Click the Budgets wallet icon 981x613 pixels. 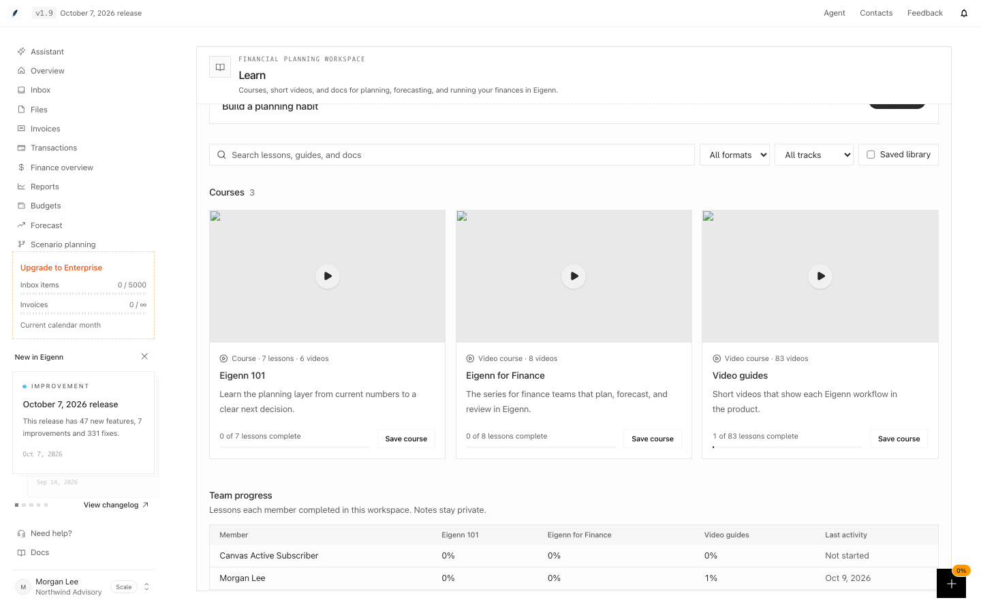tap(21, 206)
